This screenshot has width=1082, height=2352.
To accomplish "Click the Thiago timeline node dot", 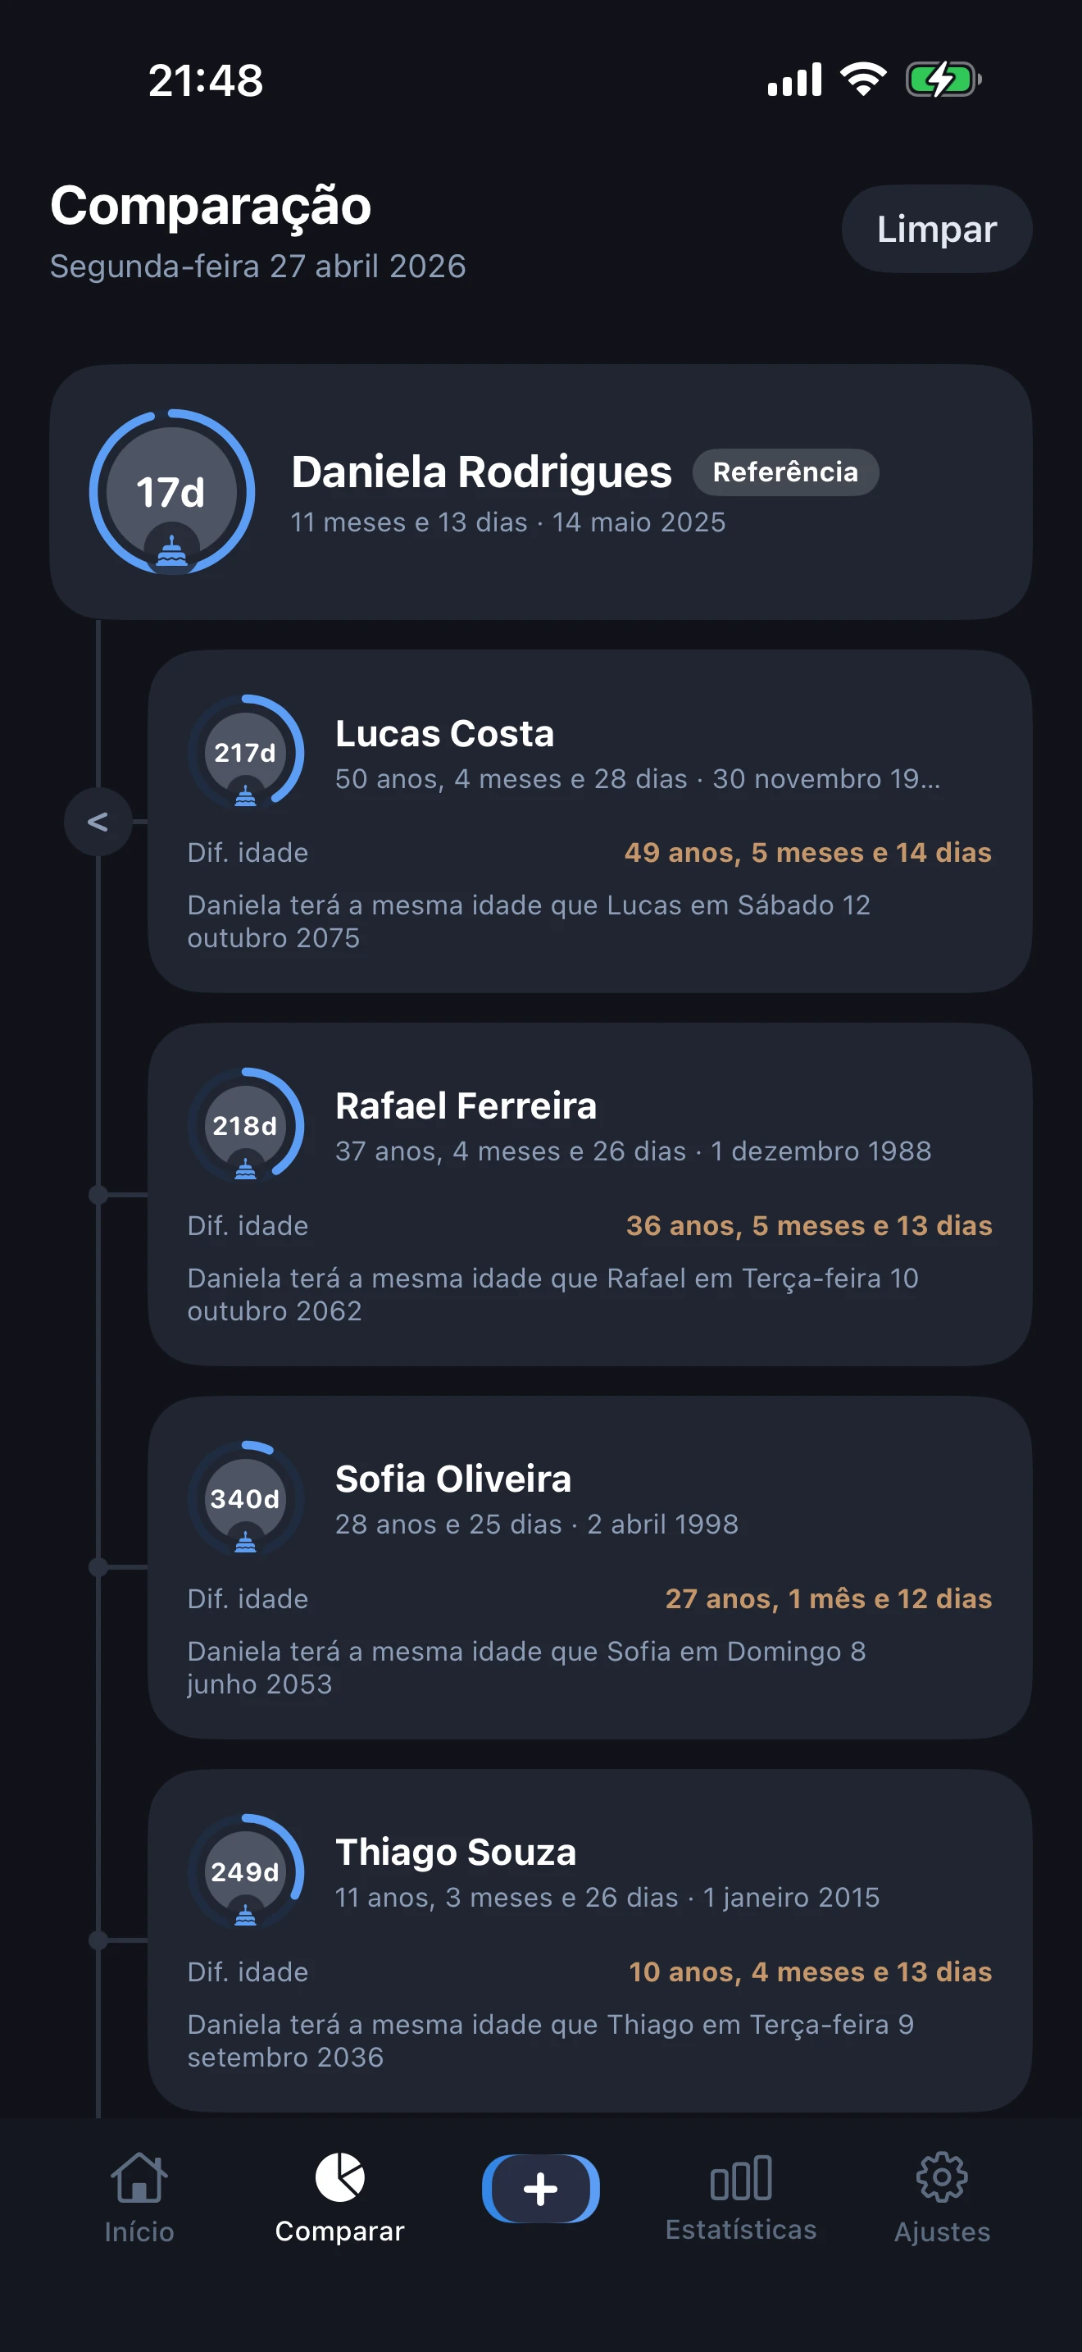I will point(98,1940).
